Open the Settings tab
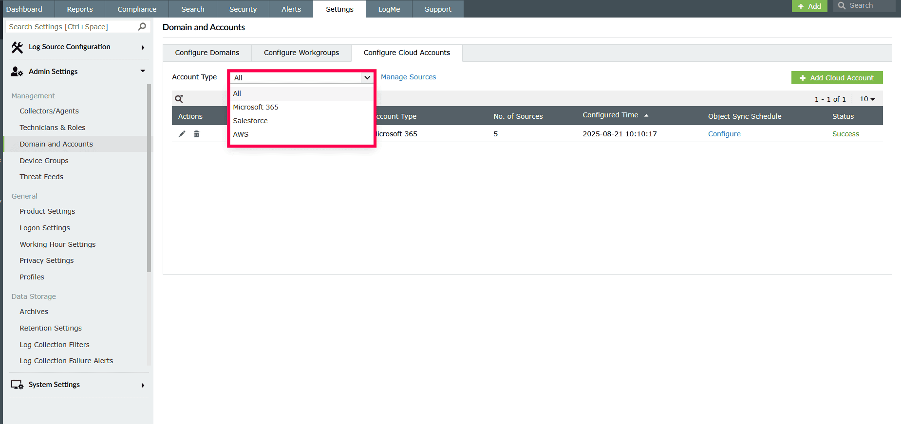The image size is (901, 424). (339, 9)
